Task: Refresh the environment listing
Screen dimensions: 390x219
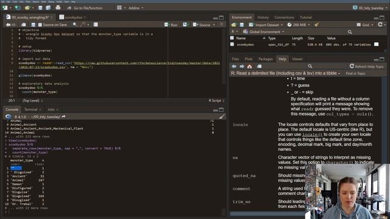Action: coord(380,24)
